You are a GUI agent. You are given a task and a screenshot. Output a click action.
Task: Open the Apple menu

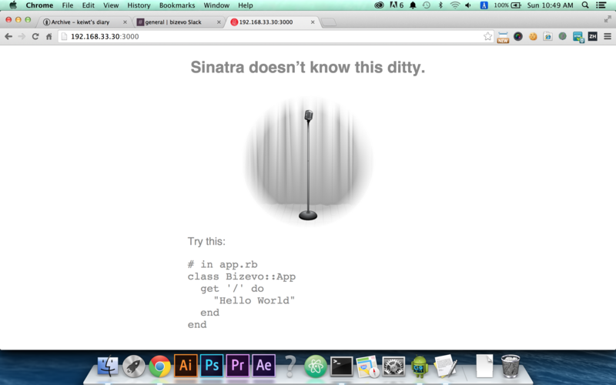(x=13, y=5)
